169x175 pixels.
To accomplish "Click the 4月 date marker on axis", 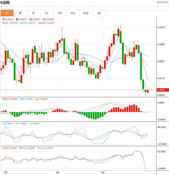I will click(58, 173).
